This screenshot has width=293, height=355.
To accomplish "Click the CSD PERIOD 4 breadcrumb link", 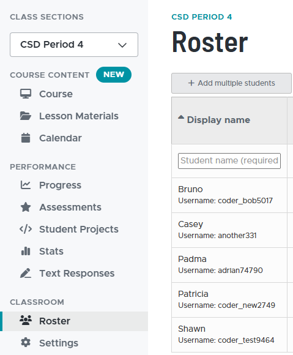I will [202, 17].
